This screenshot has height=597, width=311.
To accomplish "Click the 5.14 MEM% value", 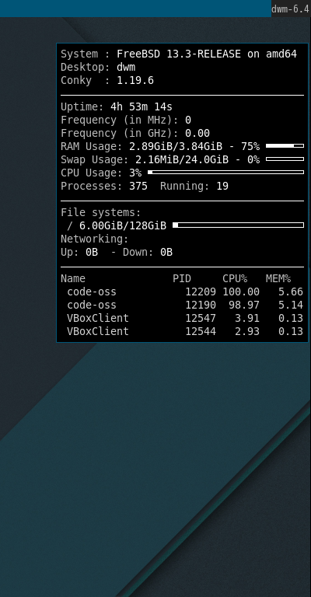I will coord(291,305).
